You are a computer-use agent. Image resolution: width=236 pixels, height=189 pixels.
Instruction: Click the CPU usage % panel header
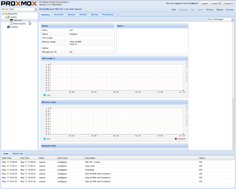[x=114, y=58]
